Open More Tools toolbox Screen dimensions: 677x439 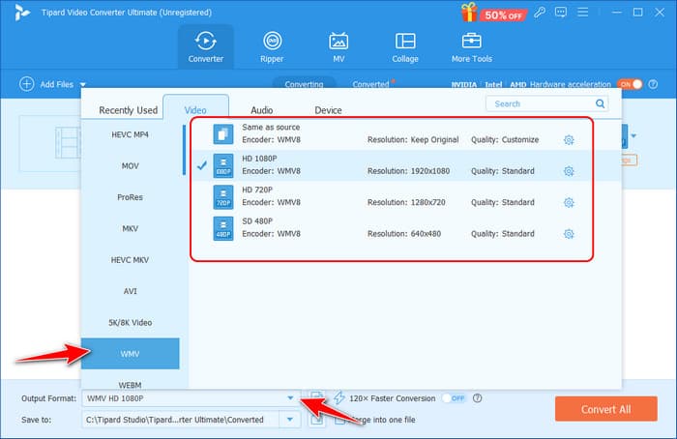[471, 47]
